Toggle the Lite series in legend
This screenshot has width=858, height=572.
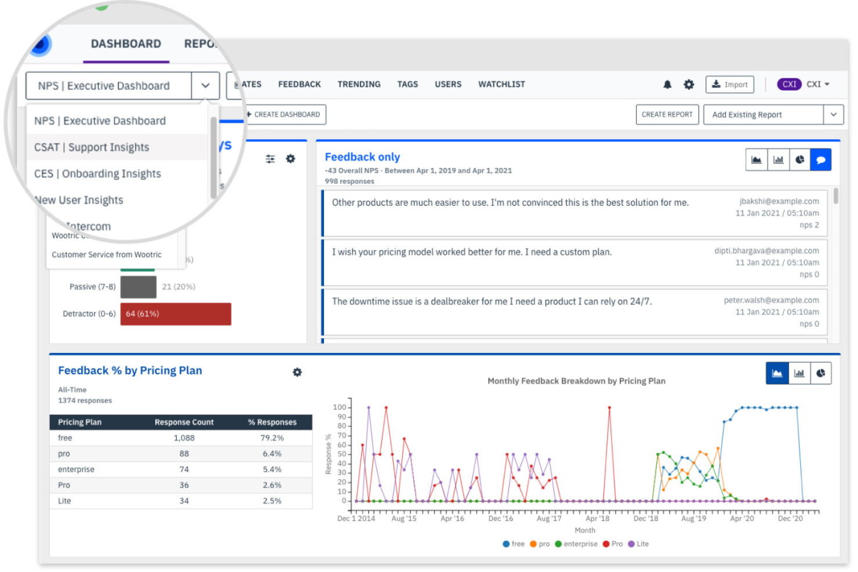638,544
